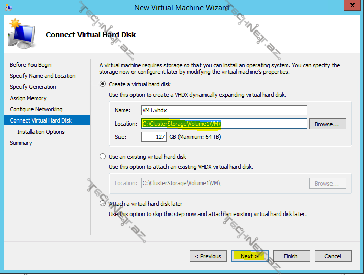Select 'Use an existing virtual hard disk'
This screenshot has height=275, width=364.
[103, 157]
